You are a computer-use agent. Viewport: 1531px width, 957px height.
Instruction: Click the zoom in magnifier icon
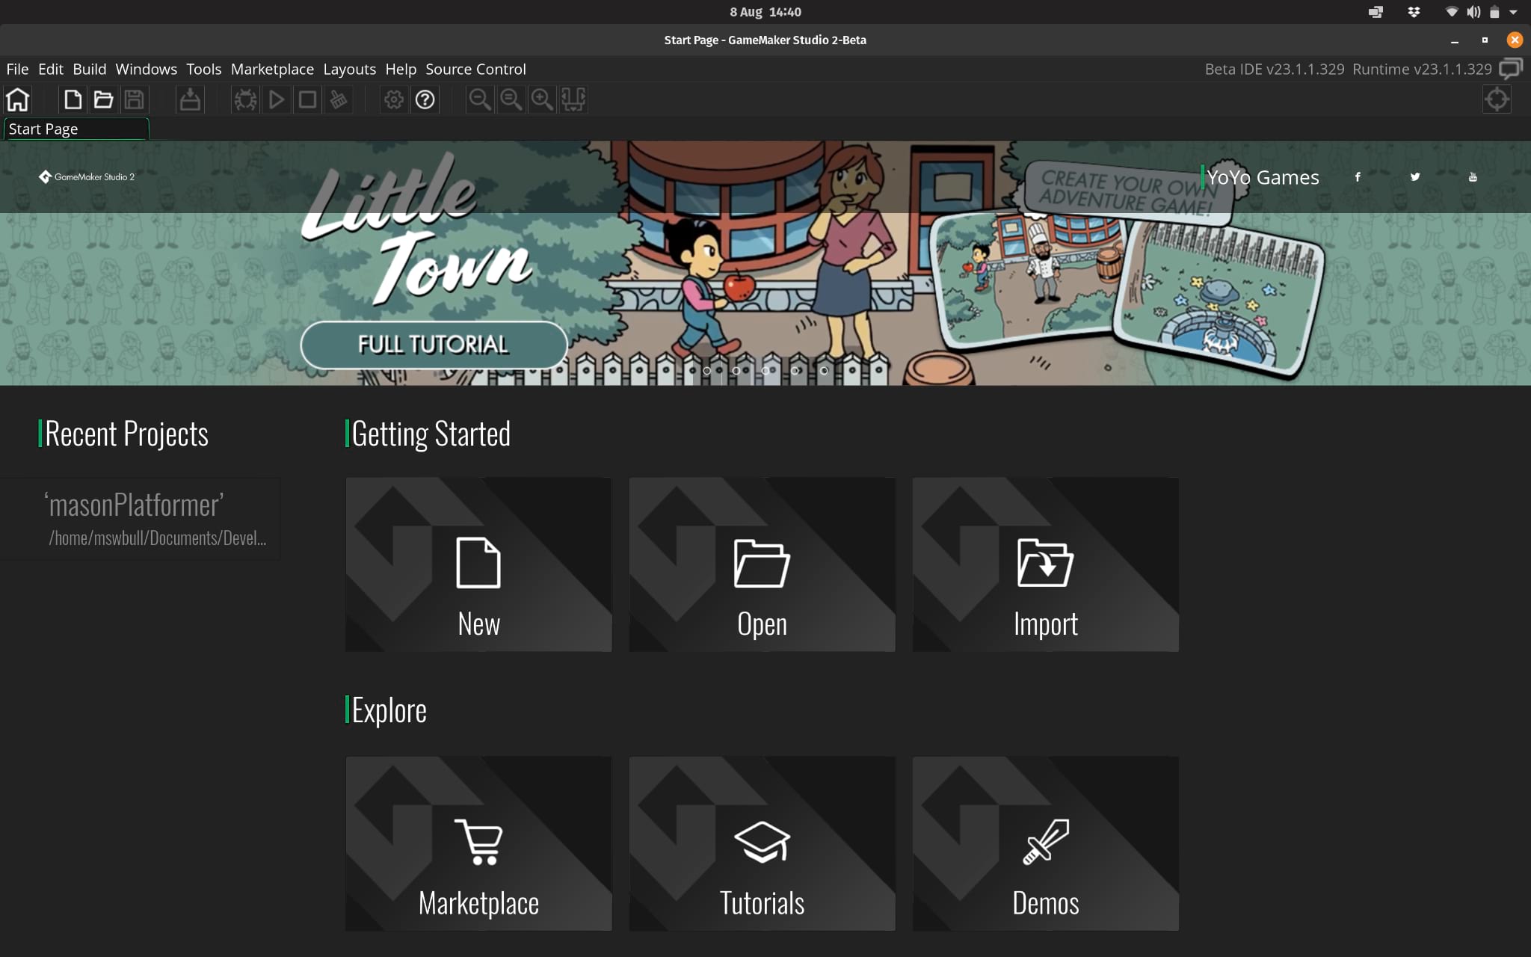tap(542, 99)
